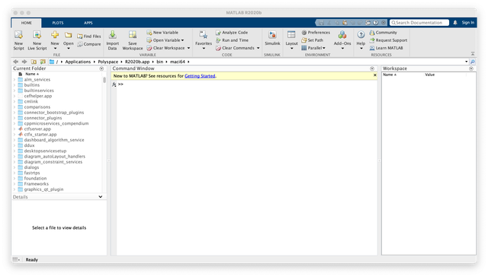This screenshot has height=277, width=488.
Task: Expand the Frameworks folder
Action: tap(14, 184)
